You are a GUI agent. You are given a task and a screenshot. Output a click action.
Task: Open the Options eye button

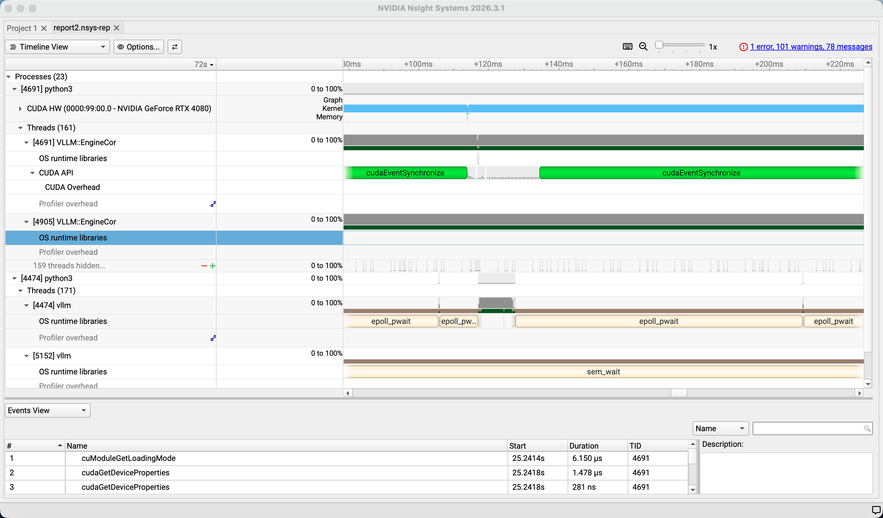point(138,47)
